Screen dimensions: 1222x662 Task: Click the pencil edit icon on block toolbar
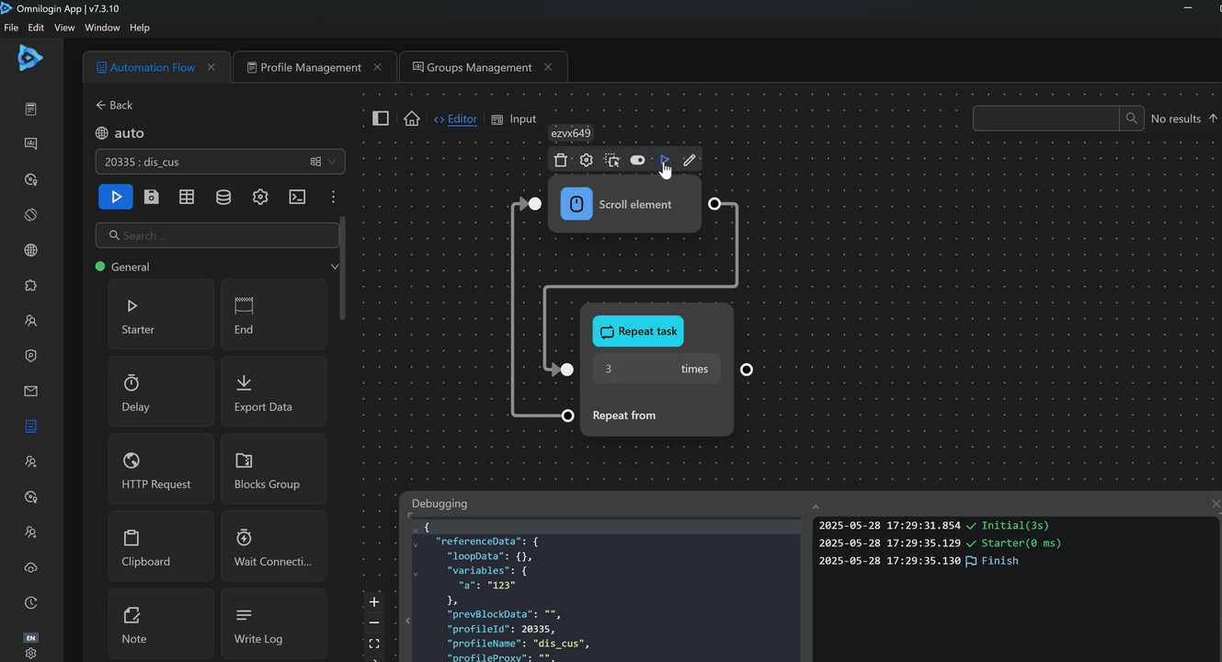pos(690,160)
